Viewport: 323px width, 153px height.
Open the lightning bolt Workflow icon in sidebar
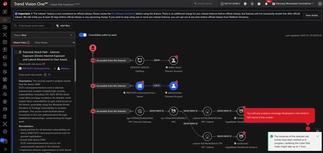pos(5,49)
